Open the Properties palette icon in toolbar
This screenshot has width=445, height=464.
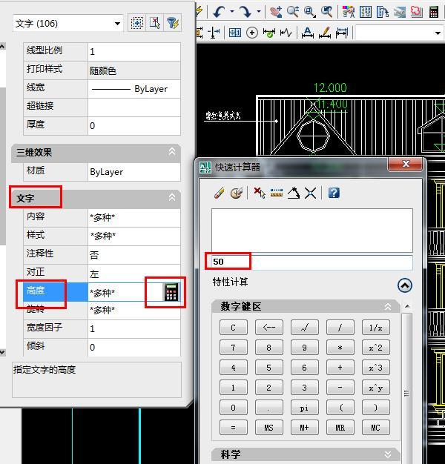pyautogui.click(x=349, y=12)
